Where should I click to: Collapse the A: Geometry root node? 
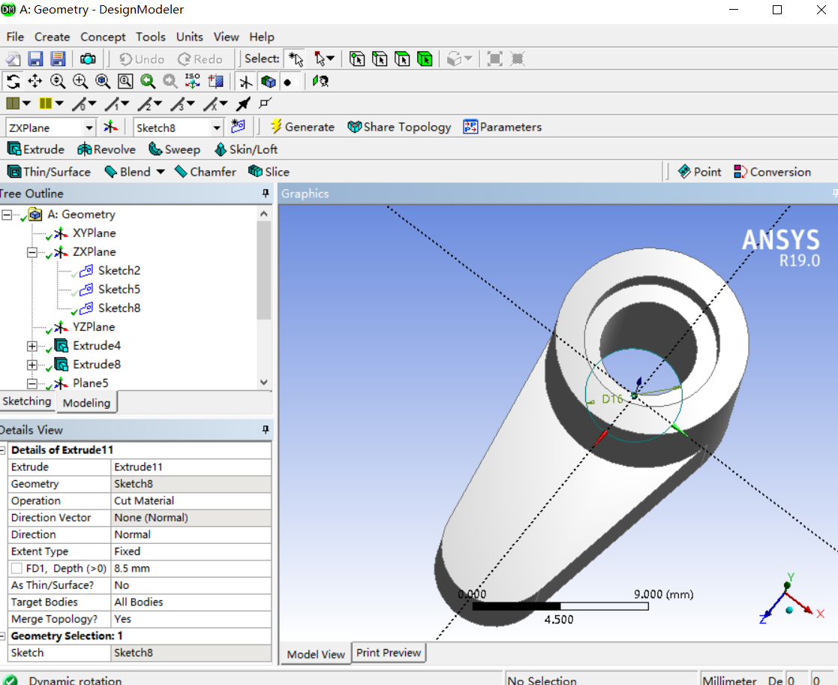[x=7, y=215]
